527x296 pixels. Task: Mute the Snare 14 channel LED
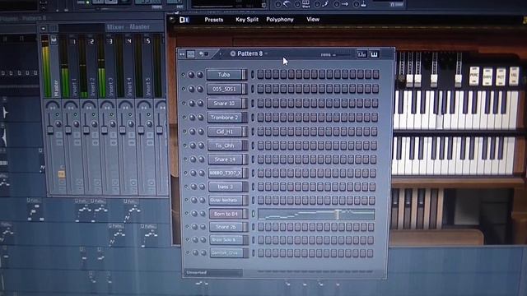pos(185,160)
